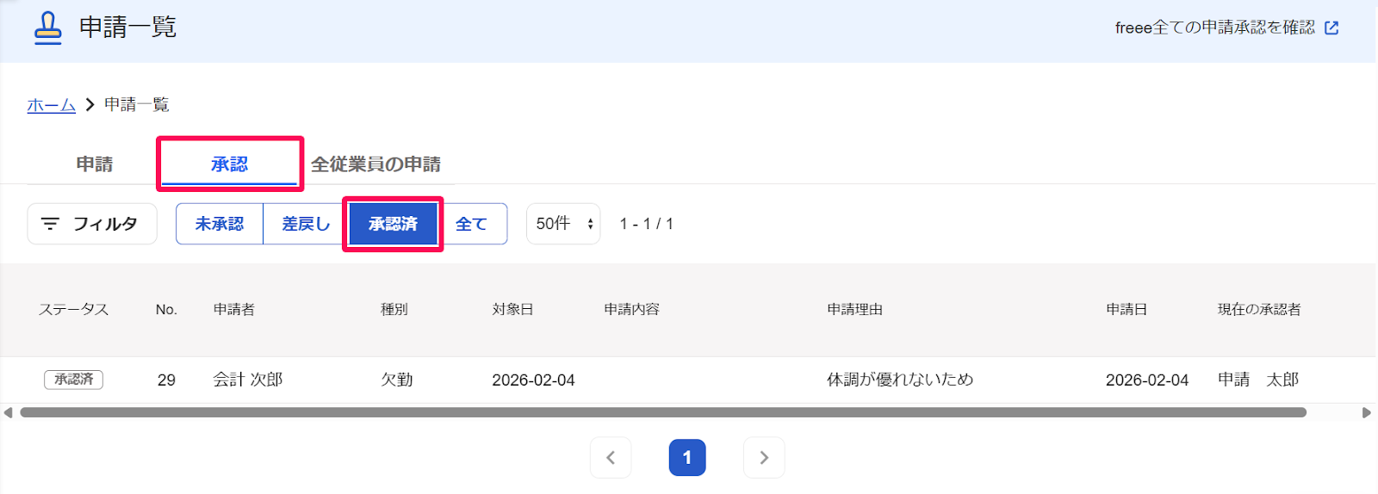Click the 申請内容 column header
This screenshot has width=1378, height=494.
(x=631, y=309)
